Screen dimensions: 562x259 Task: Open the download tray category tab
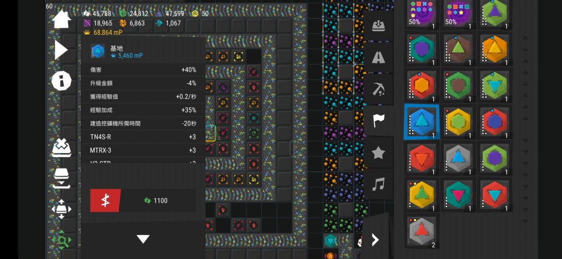(378, 26)
